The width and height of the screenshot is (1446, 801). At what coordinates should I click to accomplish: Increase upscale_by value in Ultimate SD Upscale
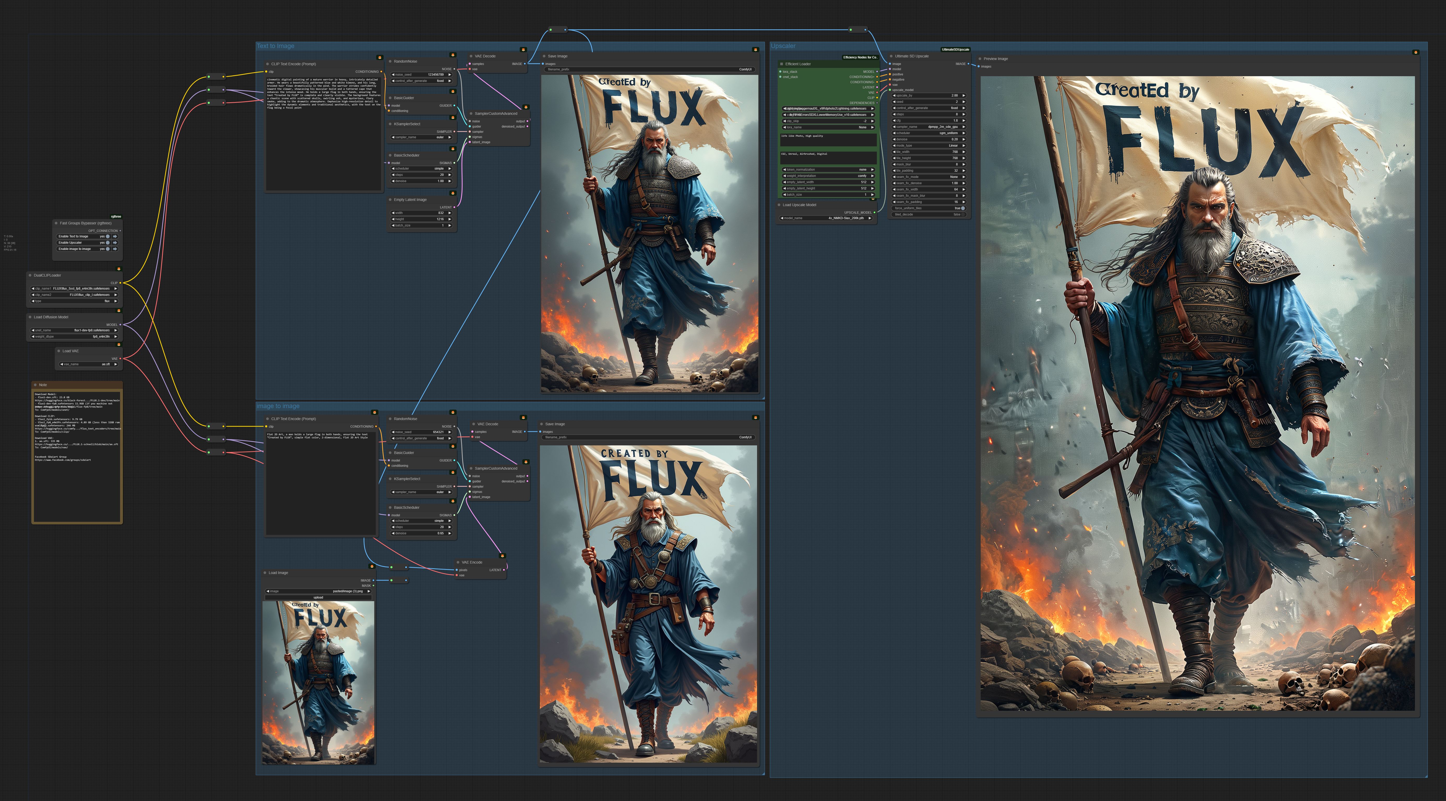963,95
